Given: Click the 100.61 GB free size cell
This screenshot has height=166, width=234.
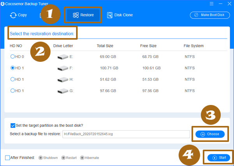Looking at the screenshot, I should point(151,68).
